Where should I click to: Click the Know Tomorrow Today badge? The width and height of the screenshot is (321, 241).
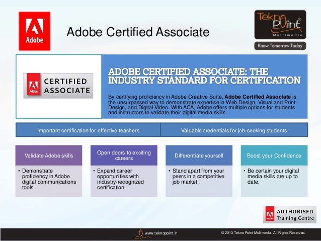click(x=280, y=46)
